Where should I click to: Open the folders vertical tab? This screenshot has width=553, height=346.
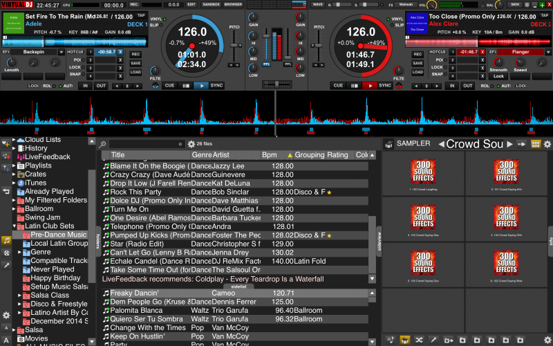click(x=98, y=241)
